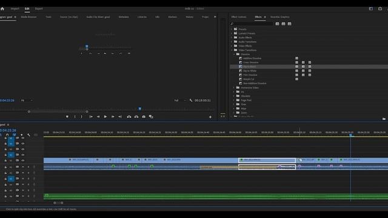Toggle Linked Selection in timeline
Viewport: 388px width, 218px height.
tap(15, 135)
